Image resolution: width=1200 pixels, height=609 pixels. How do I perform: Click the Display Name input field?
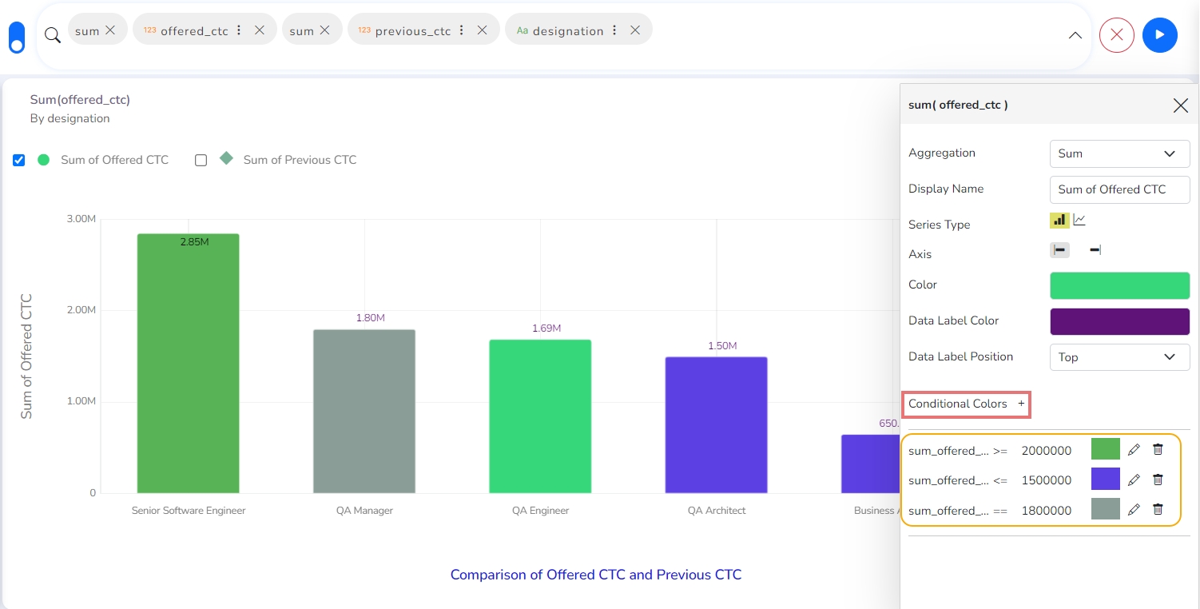point(1119,189)
